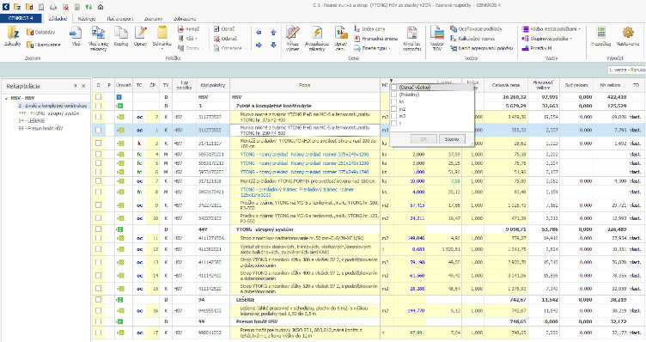
Task: Click Kalkulačný vzorec in ribbon
Action: [x=472, y=39]
